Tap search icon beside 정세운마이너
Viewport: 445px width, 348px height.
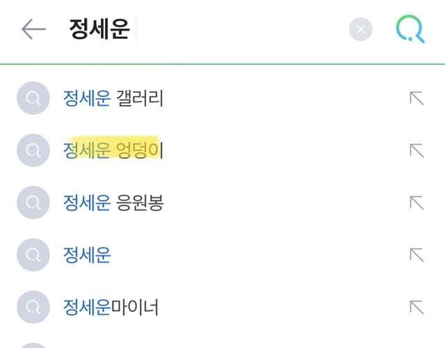[x=33, y=307]
